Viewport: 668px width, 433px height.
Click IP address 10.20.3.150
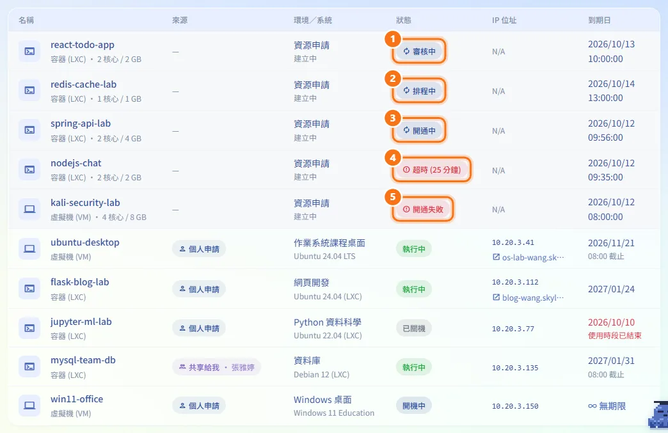(515, 406)
